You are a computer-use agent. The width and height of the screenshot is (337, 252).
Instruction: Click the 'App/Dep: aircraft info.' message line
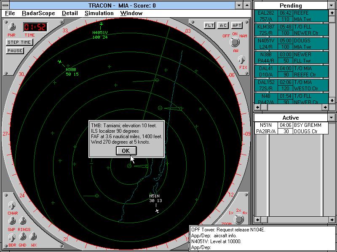pos(214,236)
